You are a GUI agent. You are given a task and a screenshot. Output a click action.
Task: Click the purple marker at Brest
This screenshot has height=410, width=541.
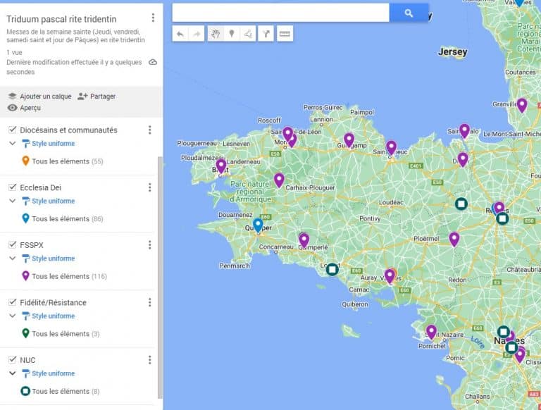pos(221,166)
